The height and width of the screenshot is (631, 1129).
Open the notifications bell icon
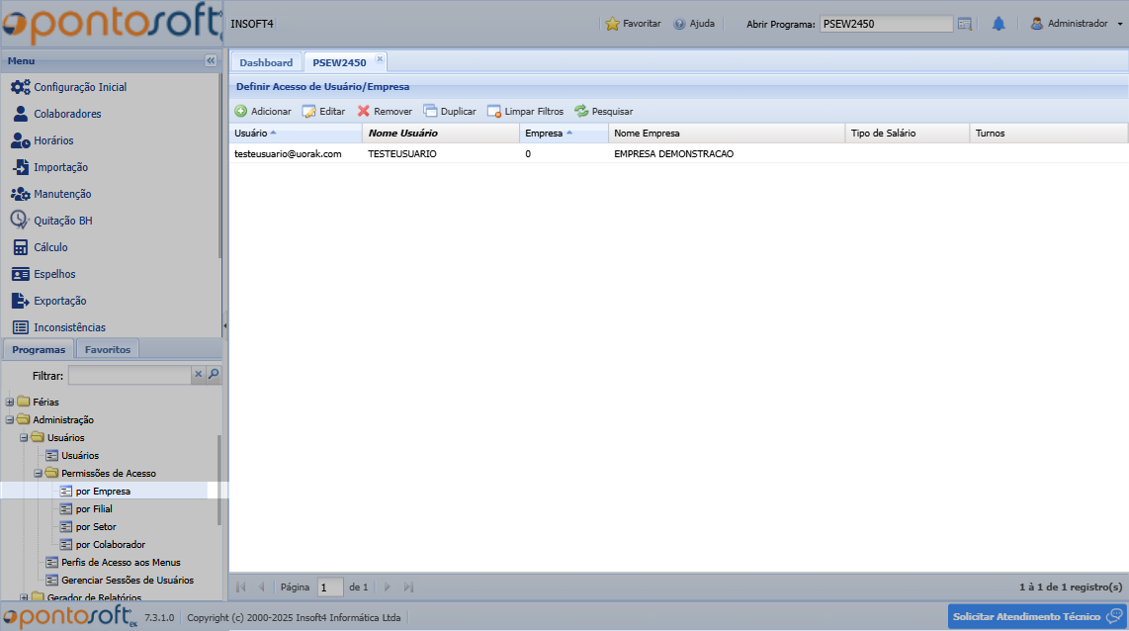999,24
